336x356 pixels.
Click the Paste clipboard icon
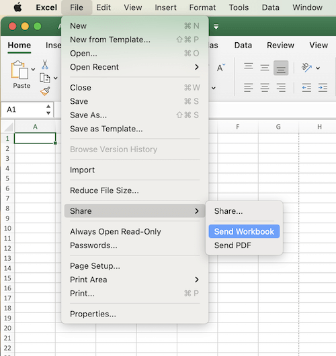point(19,70)
